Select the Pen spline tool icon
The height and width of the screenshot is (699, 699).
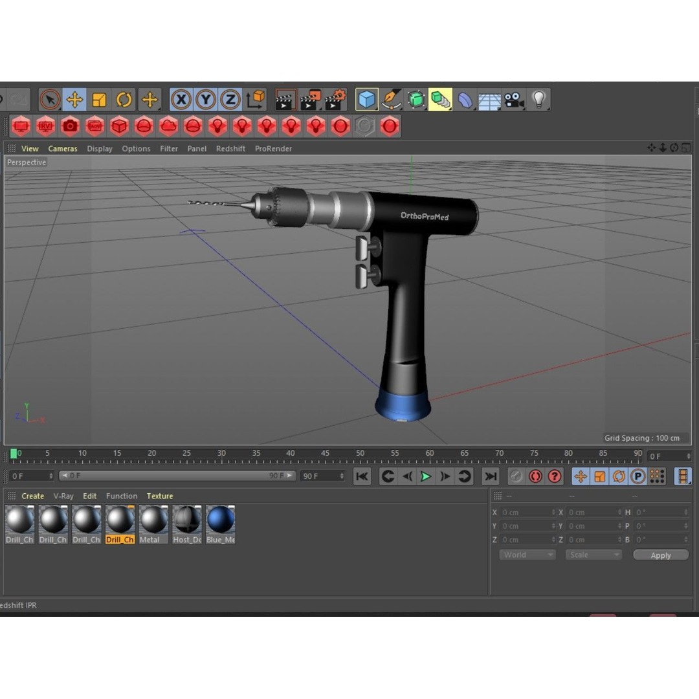click(391, 99)
